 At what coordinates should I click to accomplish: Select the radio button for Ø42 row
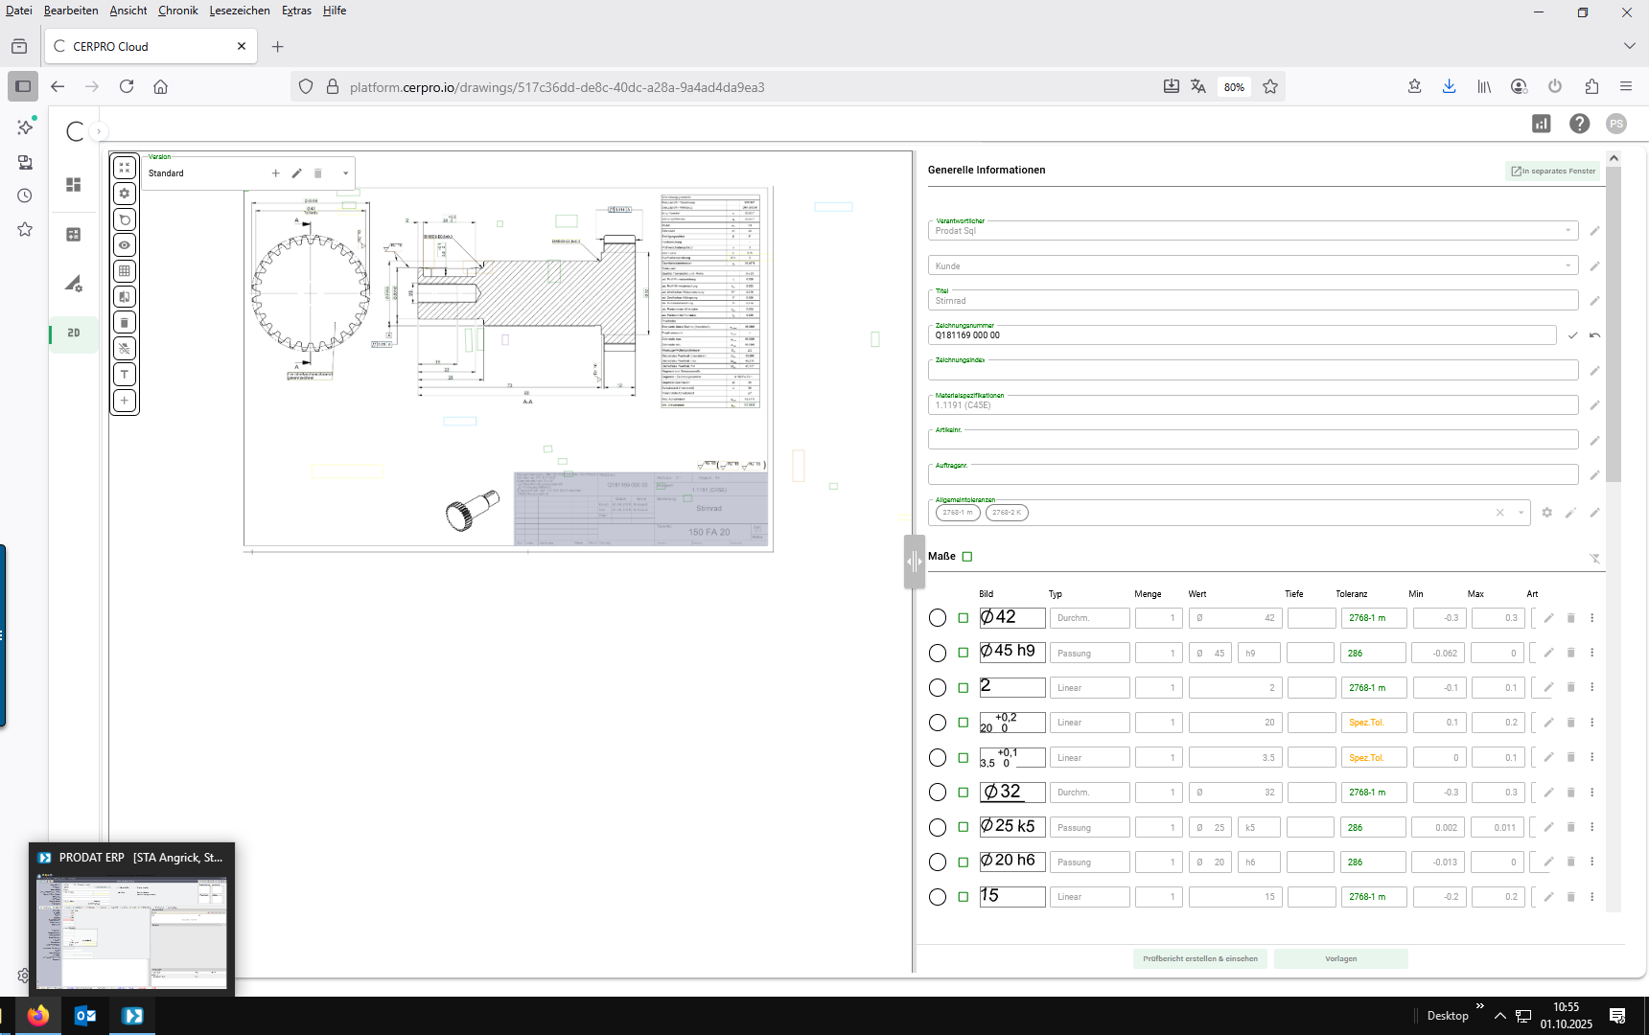(x=938, y=618)
